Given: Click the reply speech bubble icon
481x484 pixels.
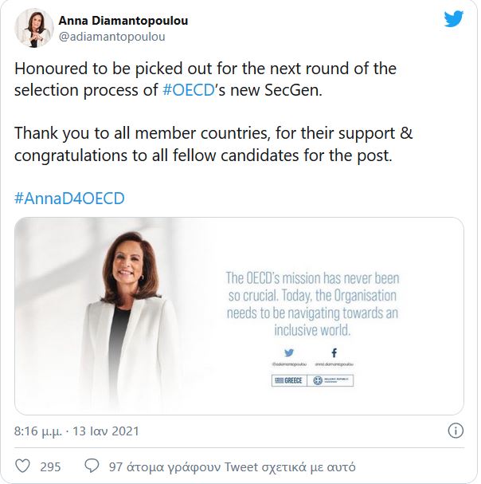Looking at the screenshot, I should pyautogui.click(x=92, y=466).
